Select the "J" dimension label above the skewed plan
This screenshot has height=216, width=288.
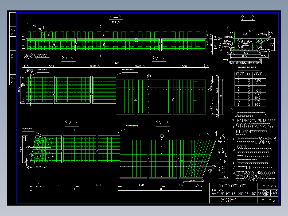(168, 131)
